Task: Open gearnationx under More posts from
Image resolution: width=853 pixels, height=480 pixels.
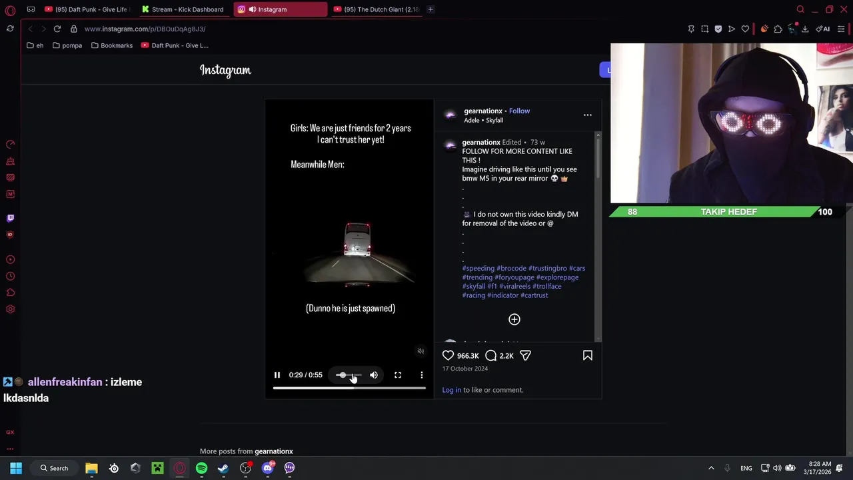Action: (274, 451)
